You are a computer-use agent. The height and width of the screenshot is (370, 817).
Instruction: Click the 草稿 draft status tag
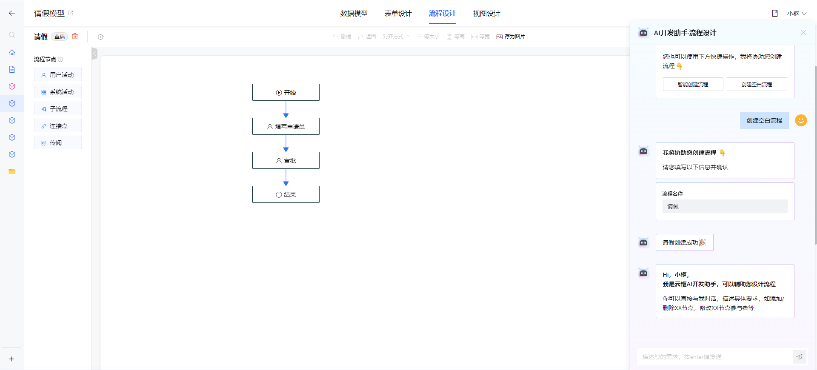60,37
